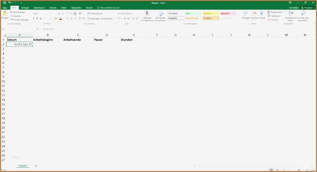Screen dimensions: 317x172
Task: Toggle bold formatting (F)
Action: (x=34, y=18)
